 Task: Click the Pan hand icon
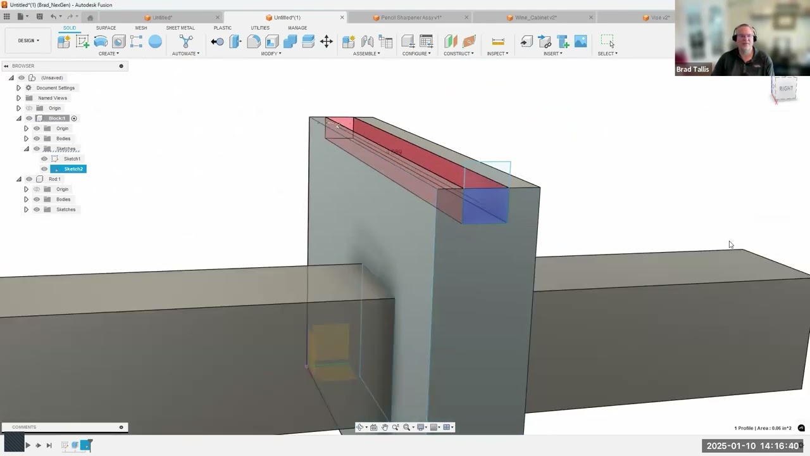(x=384, y=427)
